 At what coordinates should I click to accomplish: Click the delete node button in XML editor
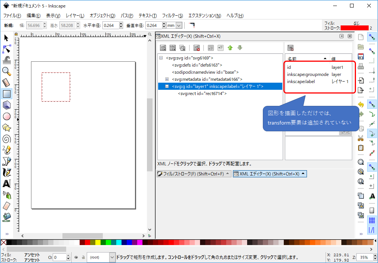(x=197, y=48)
